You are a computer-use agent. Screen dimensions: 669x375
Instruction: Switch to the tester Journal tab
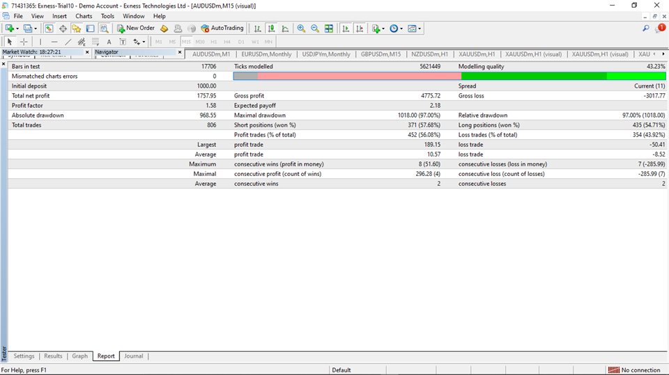click(134, 356)
